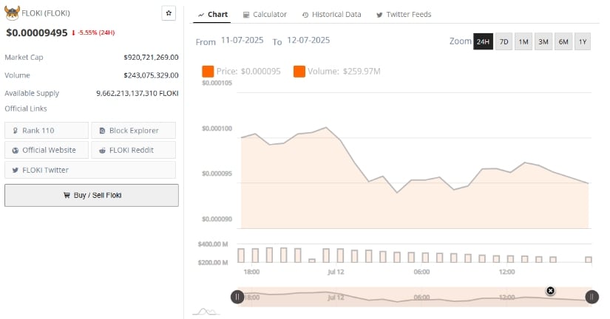Click the To date field 12-07-2025
The image size is (610, 319).
[x=308, y=40]
